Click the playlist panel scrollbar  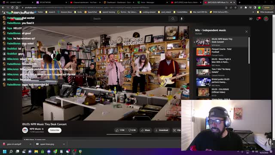tap(249, 51)
